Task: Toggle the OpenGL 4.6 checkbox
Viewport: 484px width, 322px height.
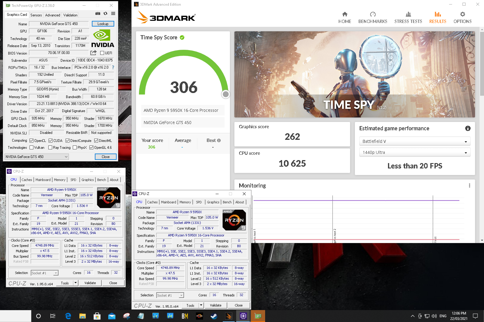Action: point(91,148)
